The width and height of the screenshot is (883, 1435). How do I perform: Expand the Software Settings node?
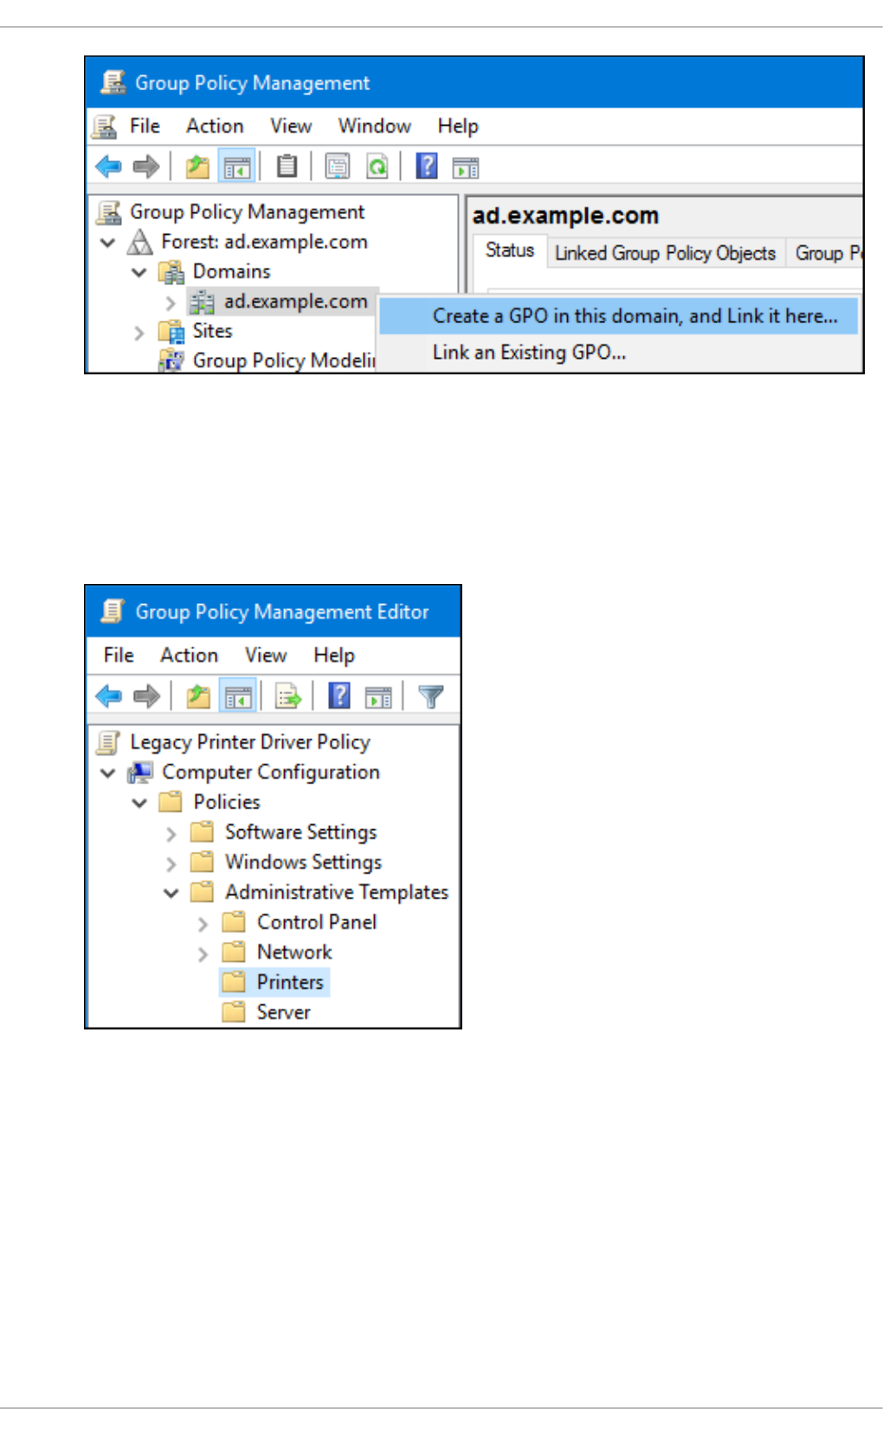tap(171, 834)
